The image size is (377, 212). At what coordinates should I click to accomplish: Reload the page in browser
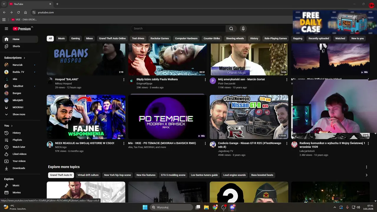click(18, 12)
